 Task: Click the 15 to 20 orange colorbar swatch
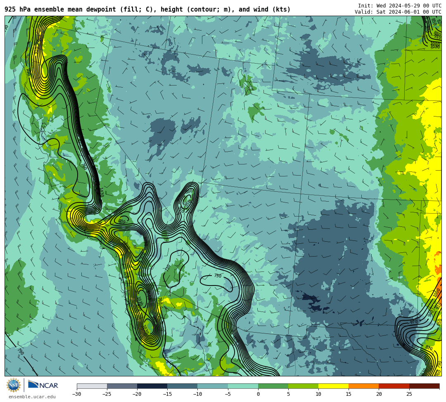click(364, 386)
